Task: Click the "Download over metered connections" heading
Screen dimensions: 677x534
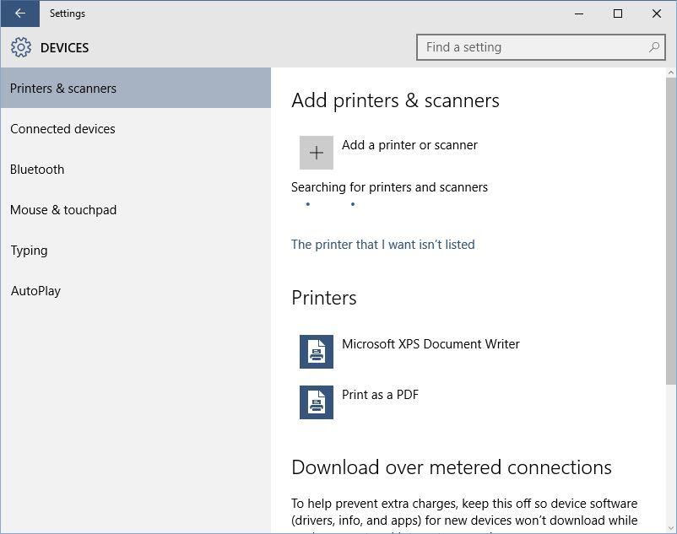Action: coord(452,467)
